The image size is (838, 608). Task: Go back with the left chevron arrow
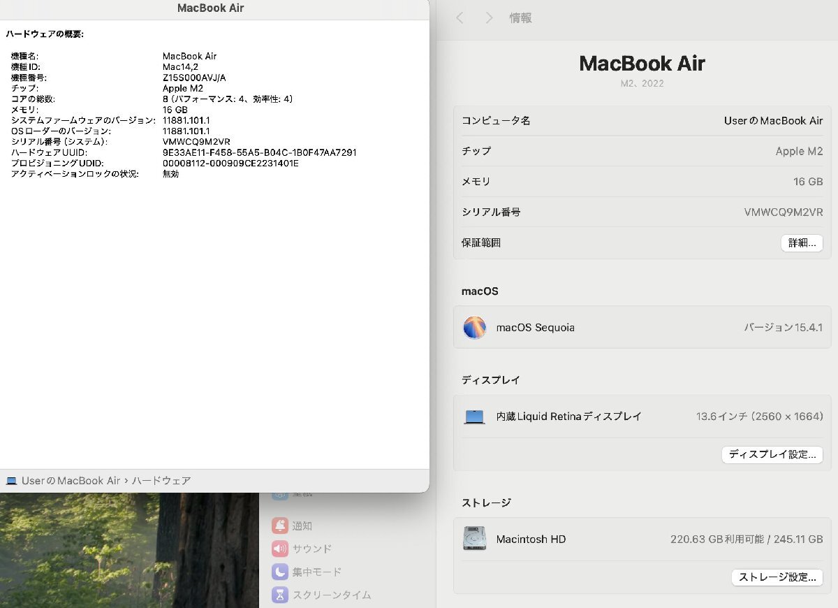coord(460,18)
